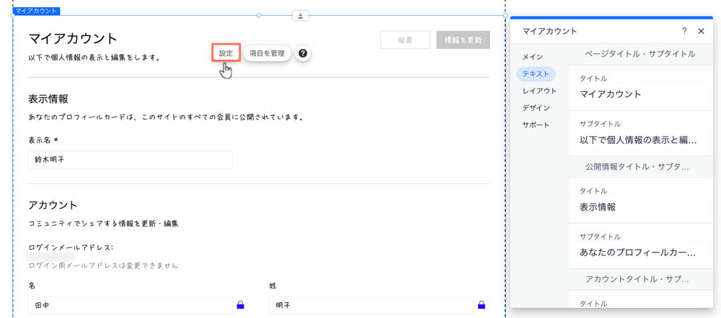Click the blue lock icon beside 姓 field
This screenshot has width=721, height=318.
click(482, 305)
